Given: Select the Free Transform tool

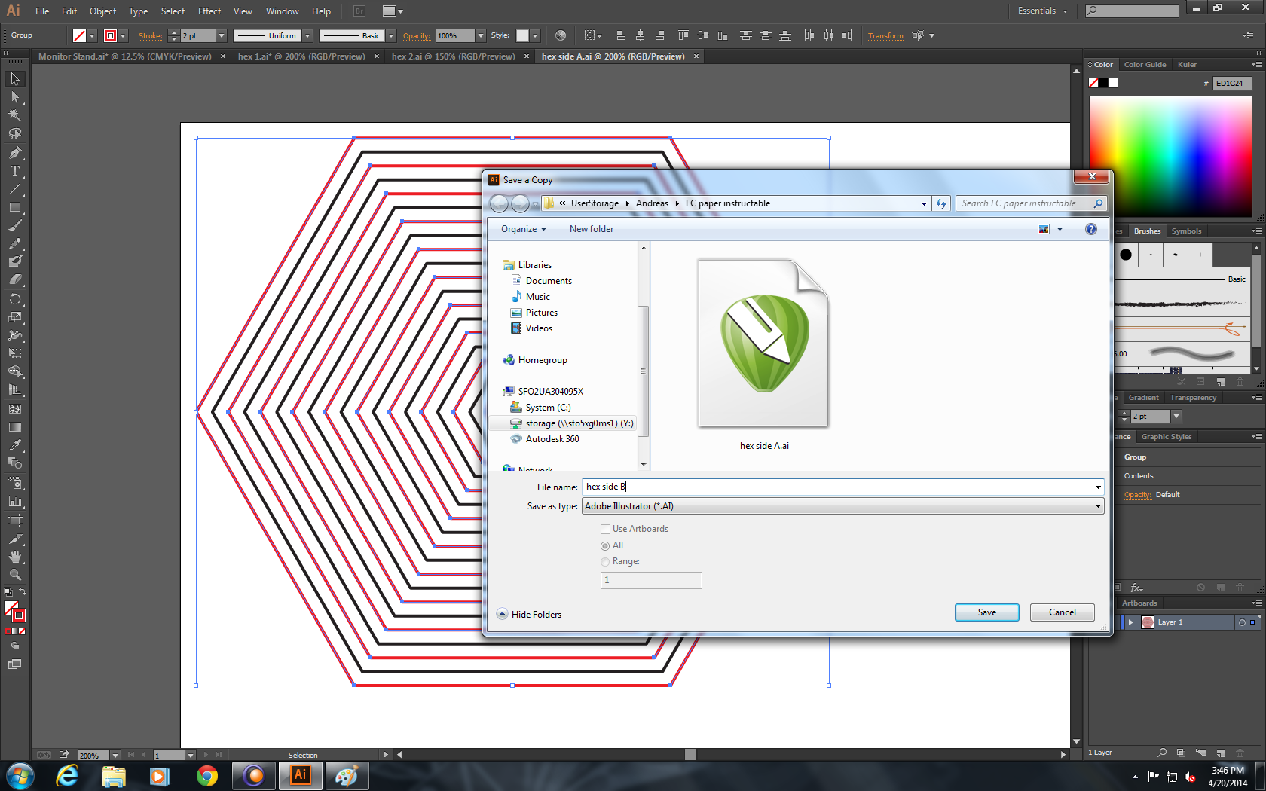Looking at the screenshot, I should click(15, 353).
